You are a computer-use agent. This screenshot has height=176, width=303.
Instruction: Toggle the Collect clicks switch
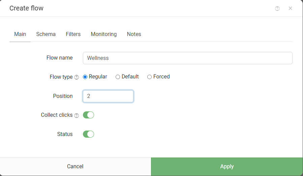click(x=89, y=115)
